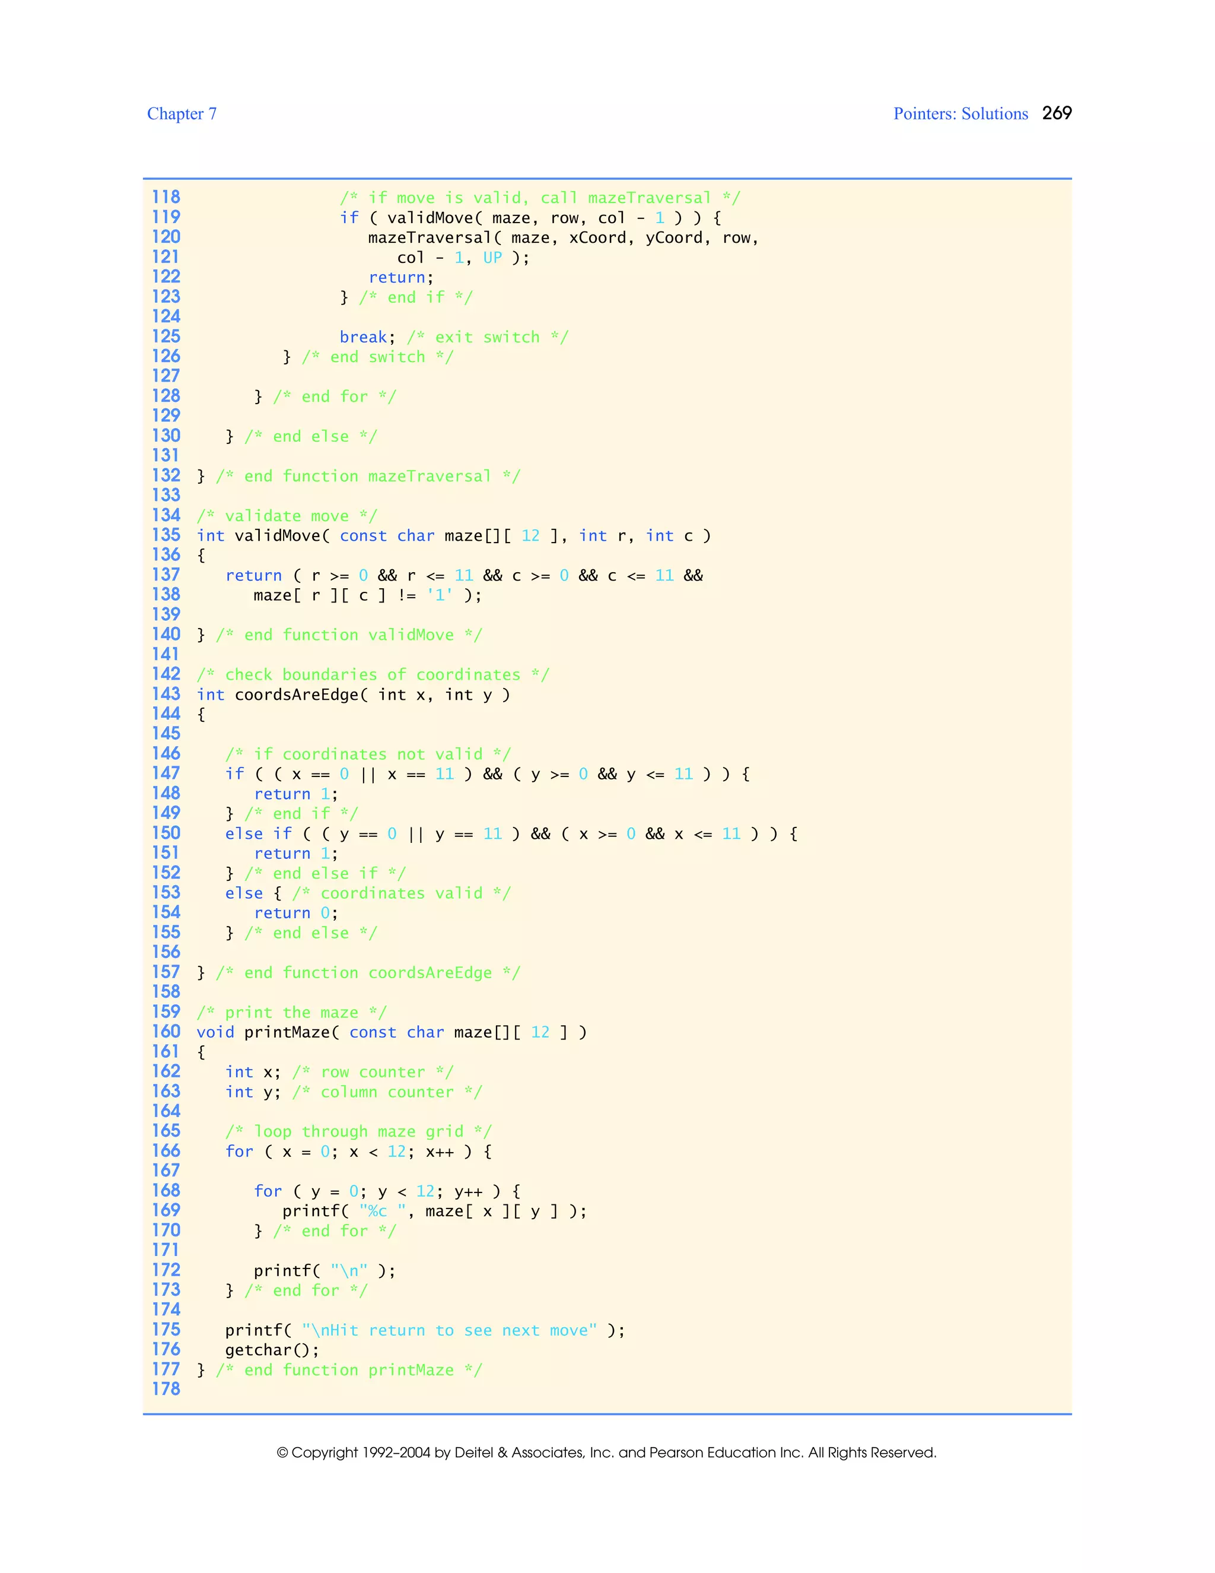The width and height of the screenshot is (1215, 1573).
Task: Click the getchar() statement
Action: pyautogui.click(x=271, y=1350)
